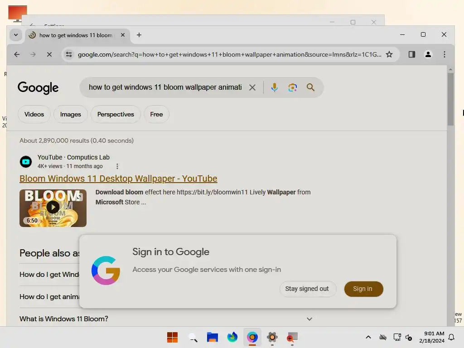
Task: Apply the Free filter chip
Action: pyautogui.click(x=156, y=114)
